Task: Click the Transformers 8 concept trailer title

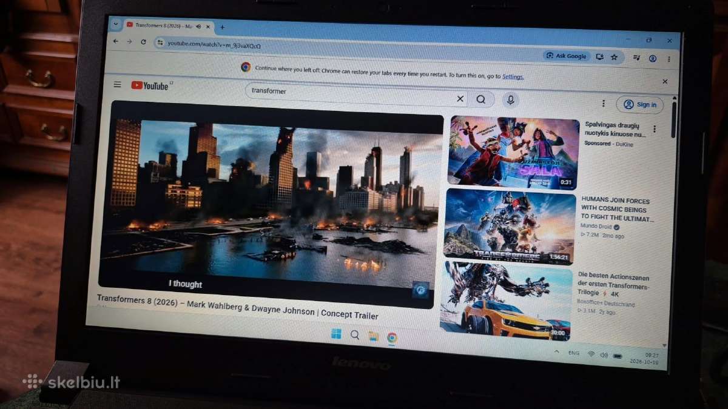Action: coord(237,308)
